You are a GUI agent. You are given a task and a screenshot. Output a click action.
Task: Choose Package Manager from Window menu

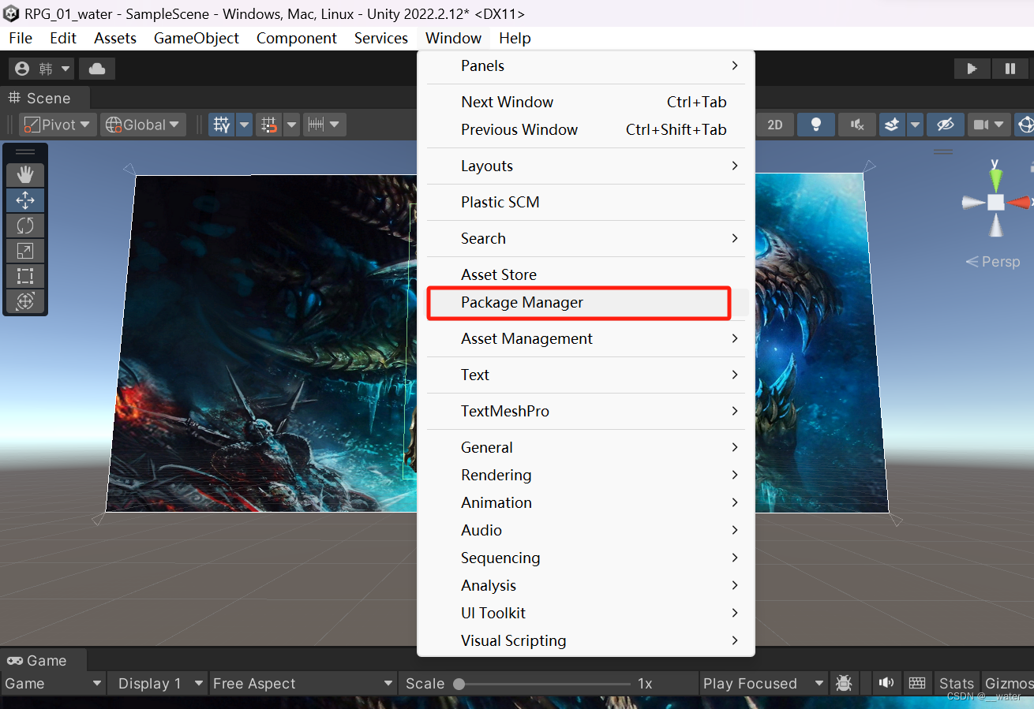pyautogui.click(x=586, y=302)
